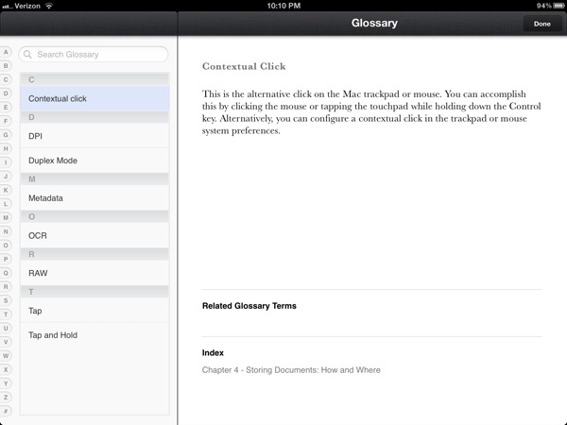567x425 pixels.
Task: Select the RAW glossary term
Action: pyautogui.click(x=94, y=273)
